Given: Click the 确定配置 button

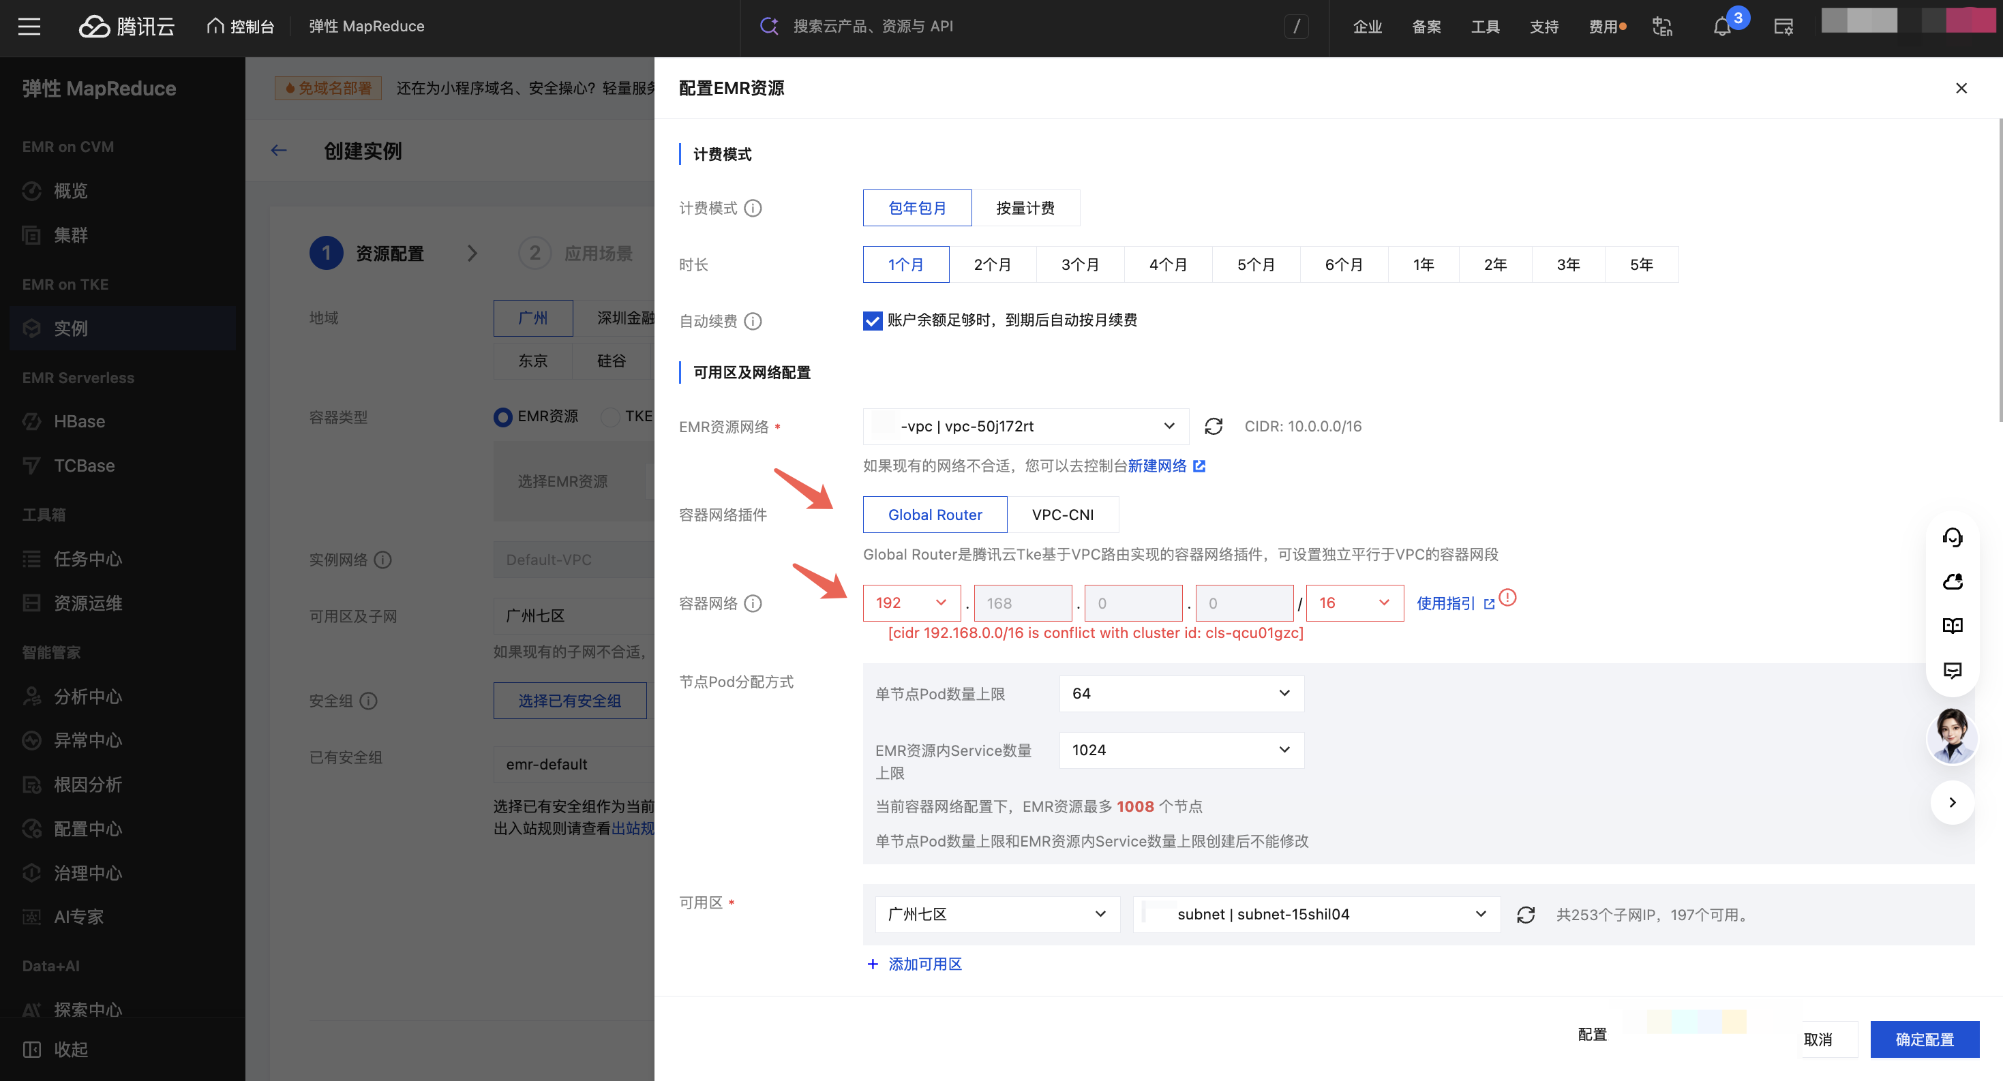Looking at the screenshot, I should pyautogui.click(x=1925, y=1040).
